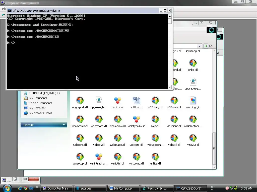Select the wcp.dll file icon
This screenshot has height=192, width=257.
coord(155,119)
